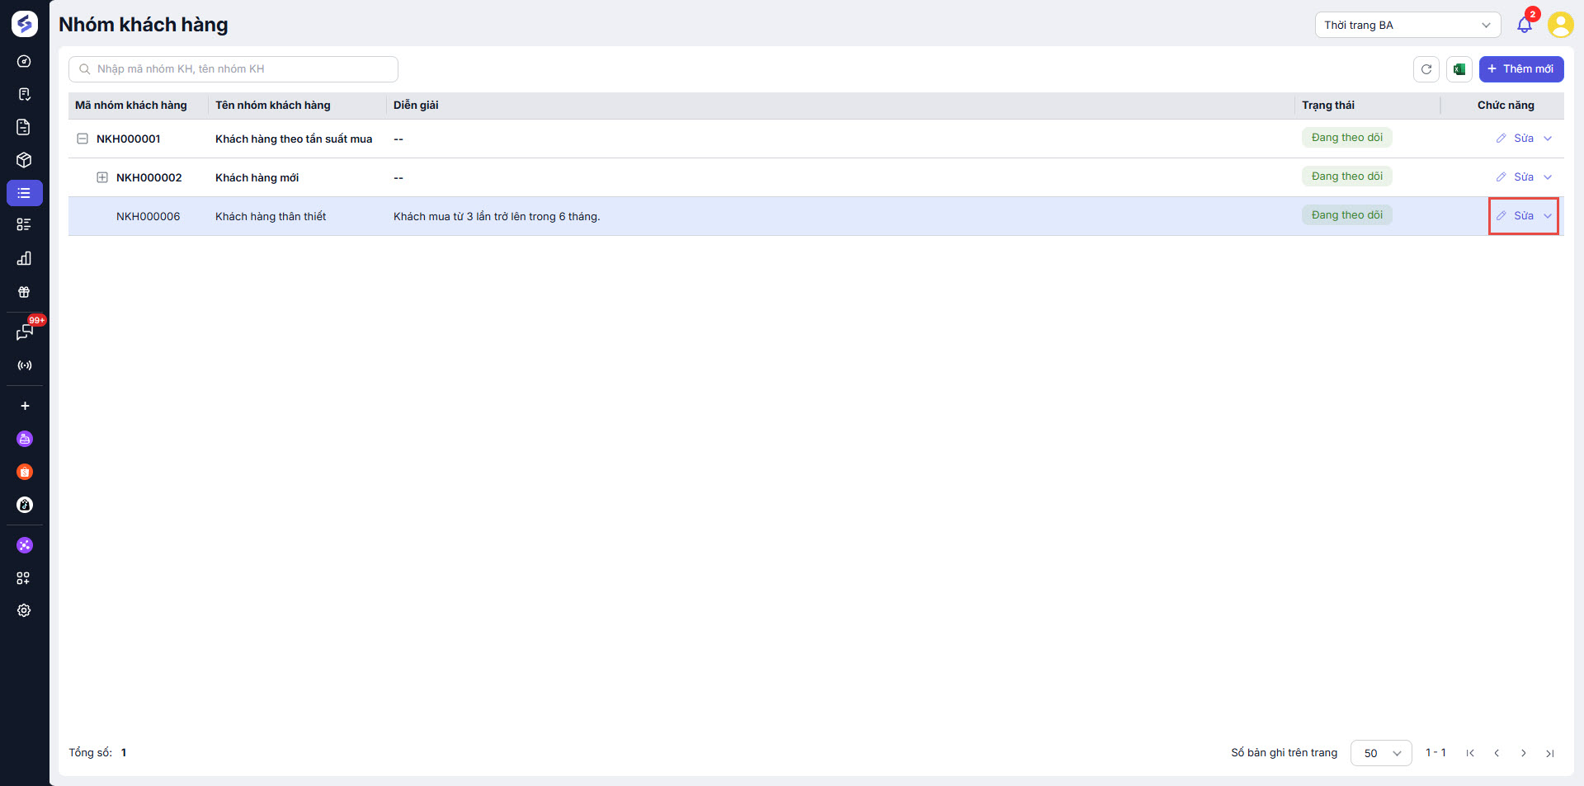1584x786 pixels.
Task: Open the order checklist icon in sidebar
Action: (24, 94)
